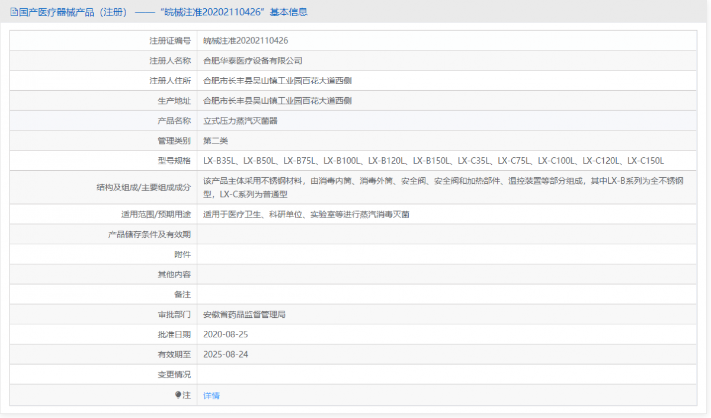Viewport: 711px width, 418px height.
Task: Click the 型号规格 label
Action: (x=174, y=161)
